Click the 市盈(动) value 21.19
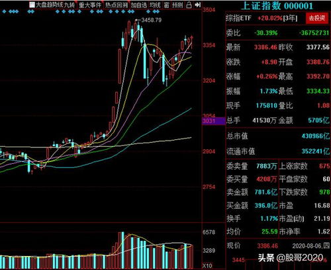 322,219
